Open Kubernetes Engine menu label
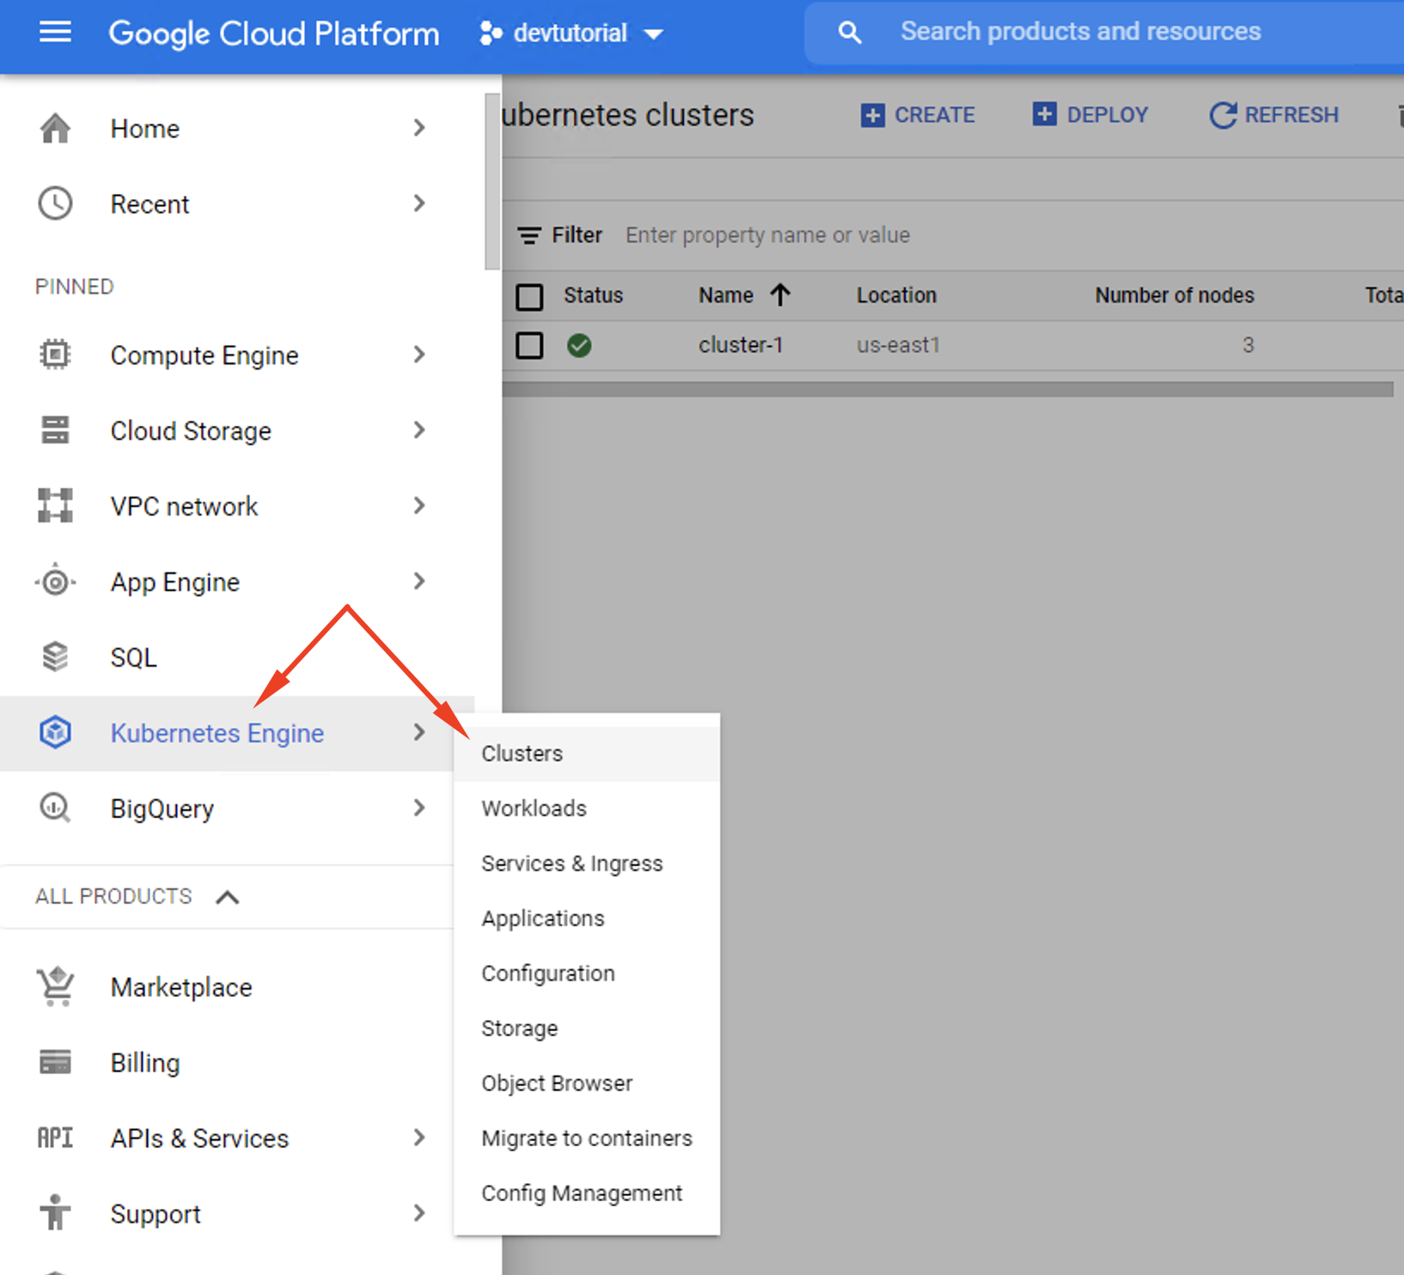The image size is (1404, 1275). [217, 734]
